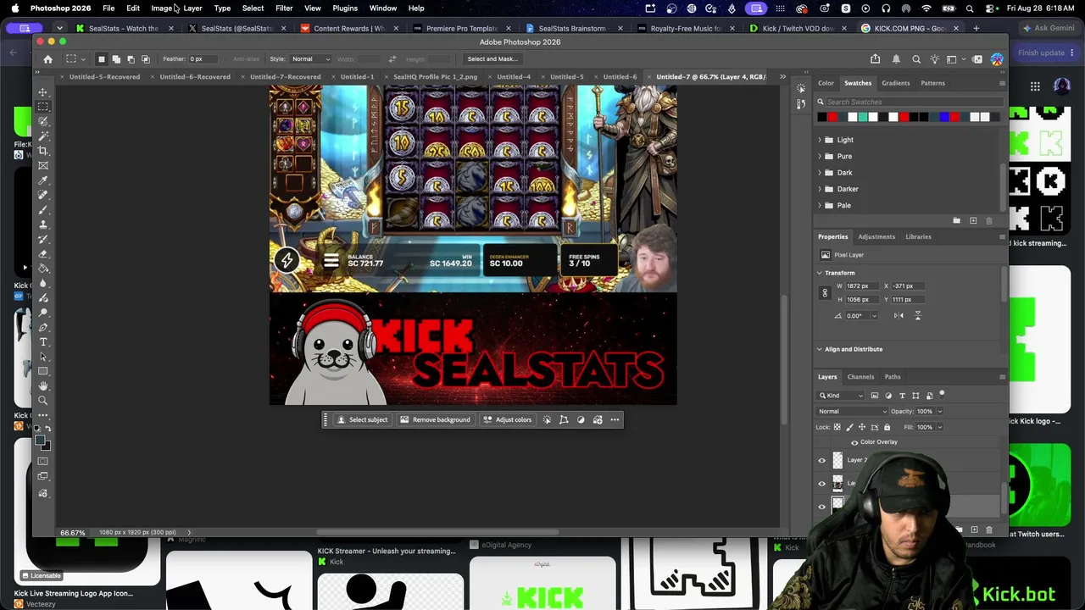The image size is (1085, 610).
Task: Pick the blue swatch
Action: point(944,117)
